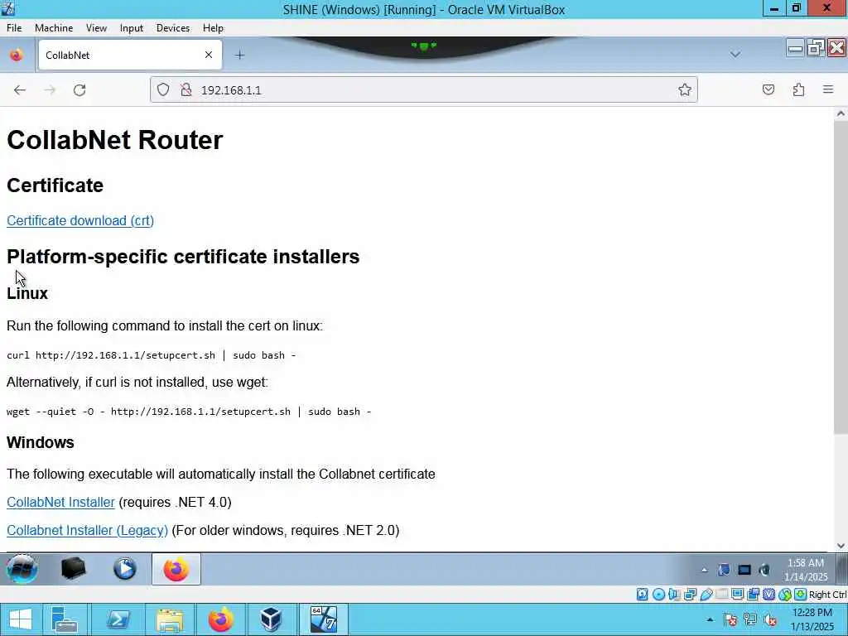This screenshot has width=848, height=636.
Task: Click the VirtualBox keyboard capture arrow indicator
Action: [801, 595]
